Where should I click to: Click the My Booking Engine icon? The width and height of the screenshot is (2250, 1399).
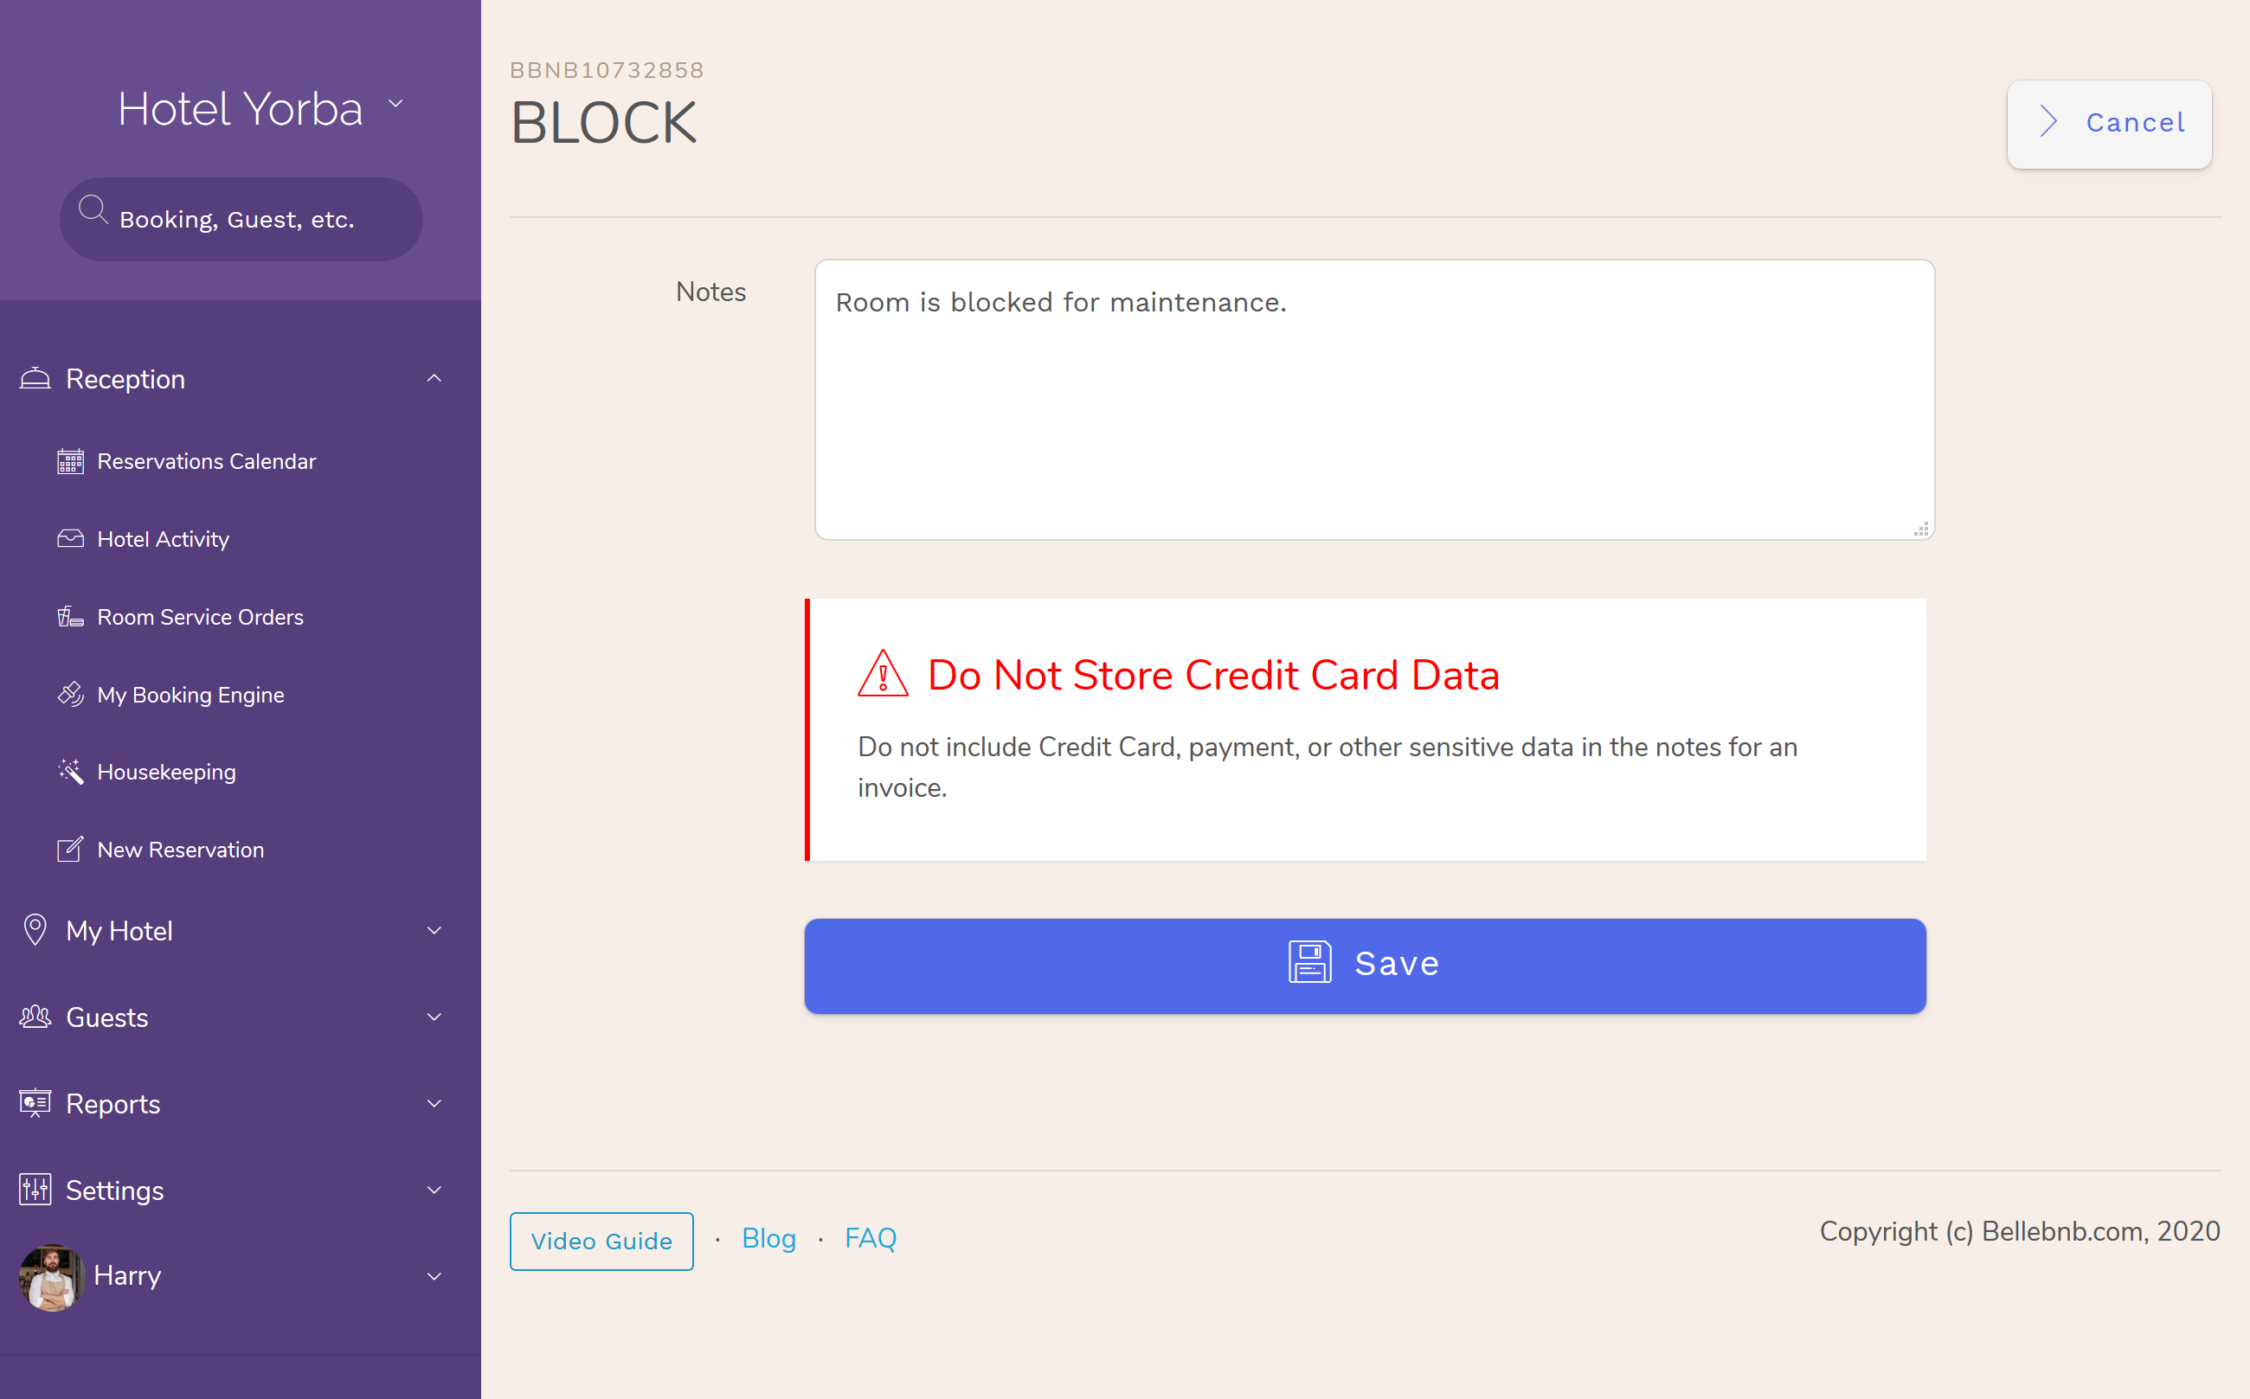[x=69, y=693]
